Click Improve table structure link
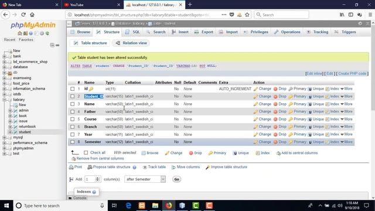375x211 pixels. [229, 167]
